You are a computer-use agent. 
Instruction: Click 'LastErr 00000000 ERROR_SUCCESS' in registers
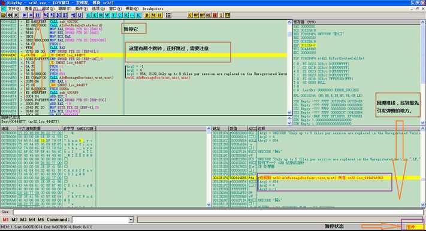(x=330, y=90)
